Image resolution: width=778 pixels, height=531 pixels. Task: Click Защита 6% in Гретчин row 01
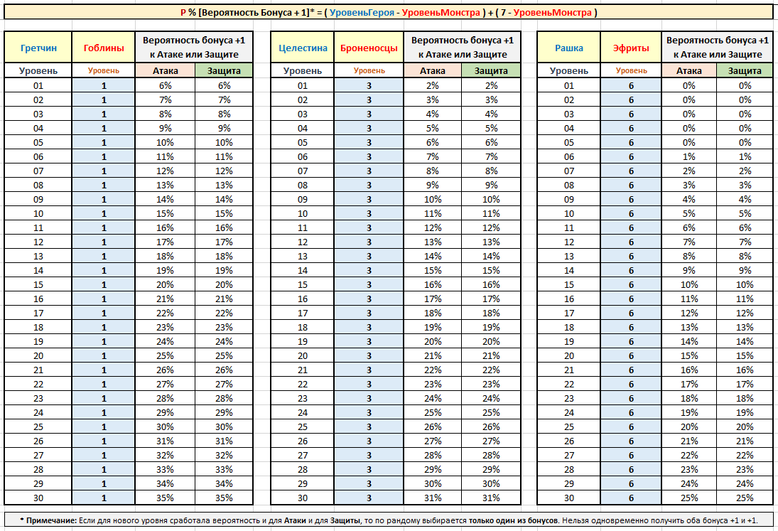[224, 85]
